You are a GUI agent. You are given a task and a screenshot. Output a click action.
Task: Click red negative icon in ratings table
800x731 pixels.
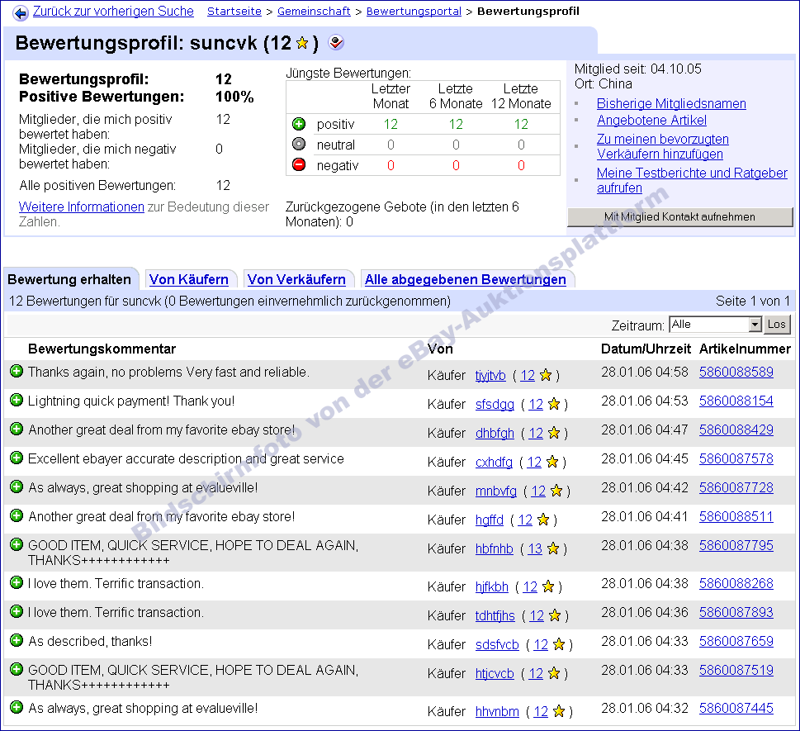(x=299, y=165)
